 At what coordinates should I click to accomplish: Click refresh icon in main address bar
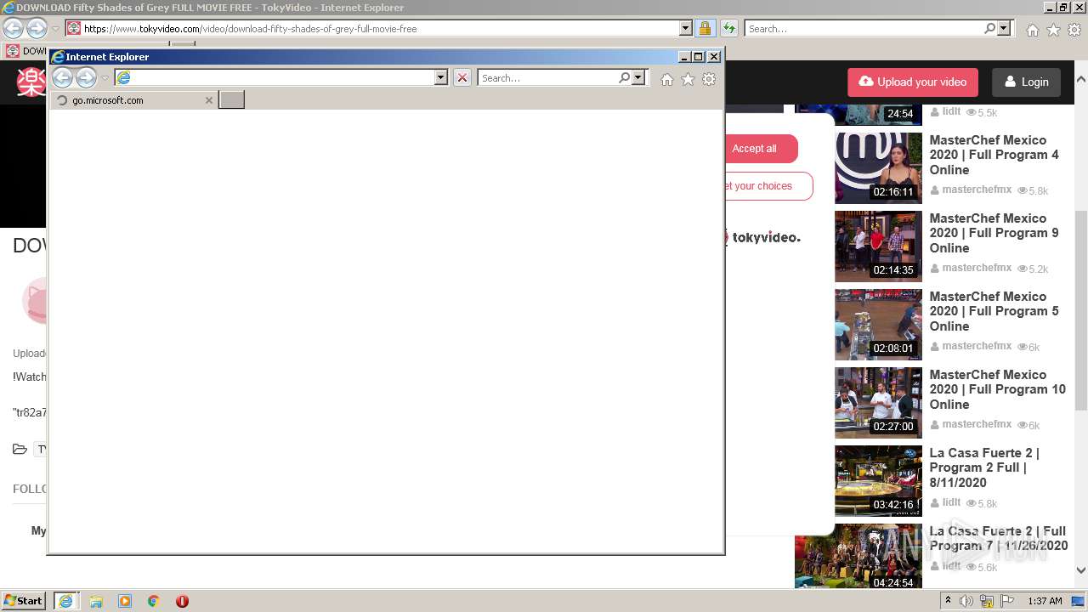click(x=728, y=28)
